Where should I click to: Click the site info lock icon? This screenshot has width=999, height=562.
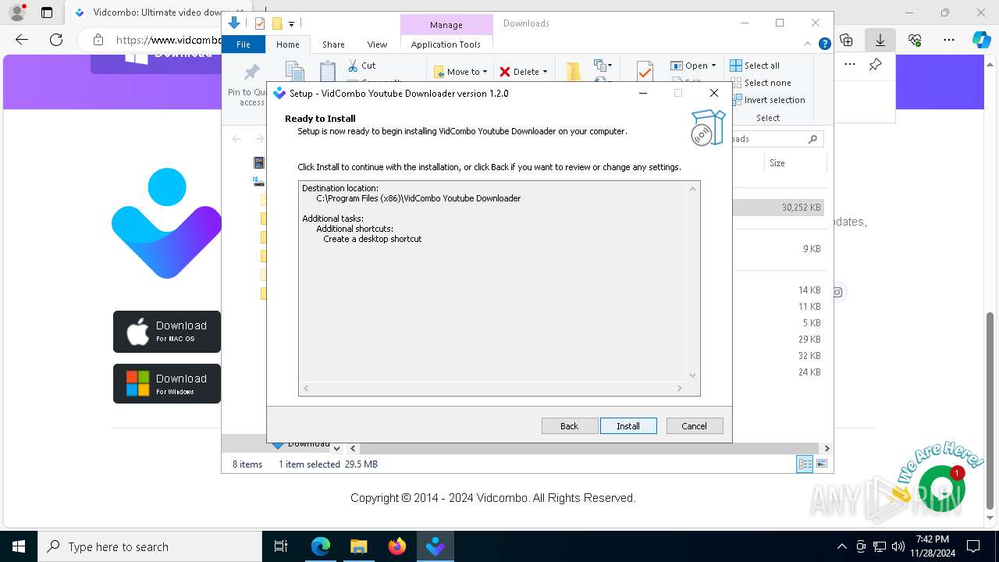coord(98,40)
